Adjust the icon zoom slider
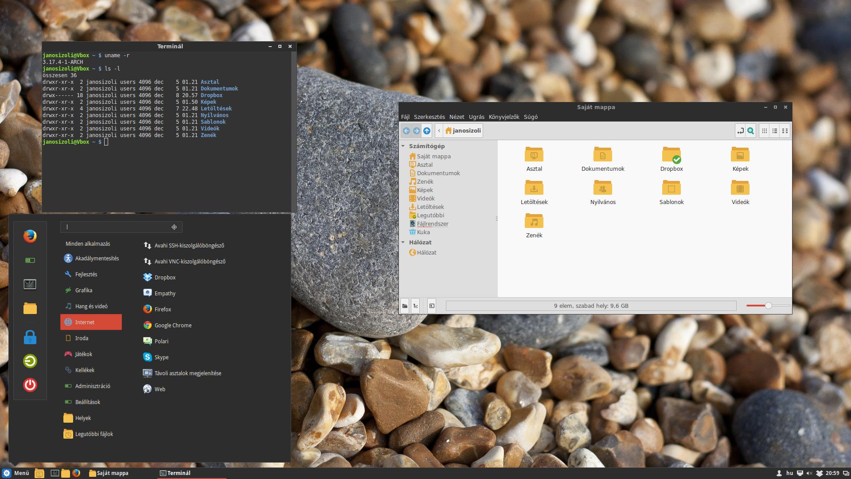 [x=768, y=306]
